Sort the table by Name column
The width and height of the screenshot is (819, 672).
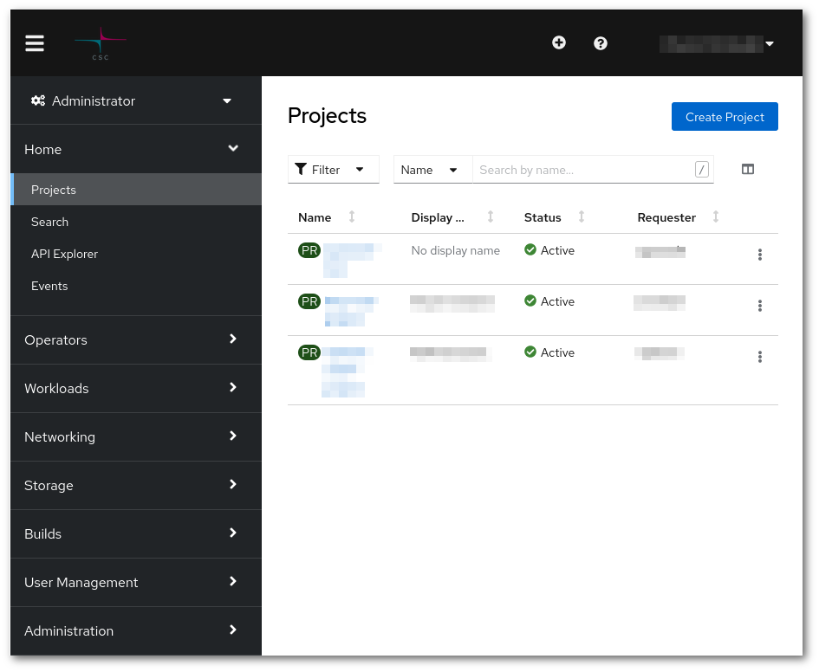[327, 217]
